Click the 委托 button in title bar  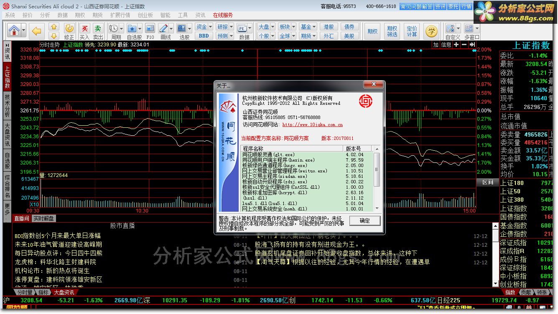click(x=454, y=7)
